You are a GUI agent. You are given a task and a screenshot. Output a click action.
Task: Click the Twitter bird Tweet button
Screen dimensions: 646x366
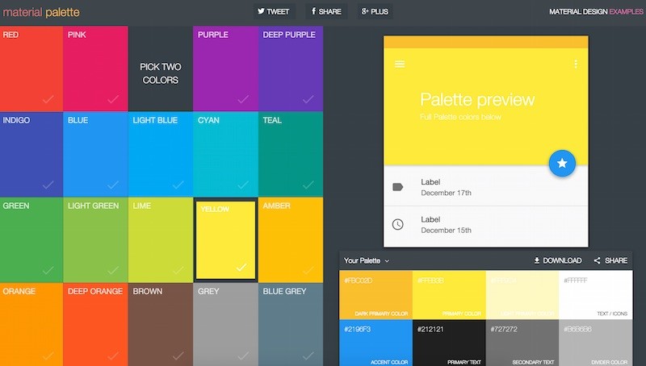[273, 12]
